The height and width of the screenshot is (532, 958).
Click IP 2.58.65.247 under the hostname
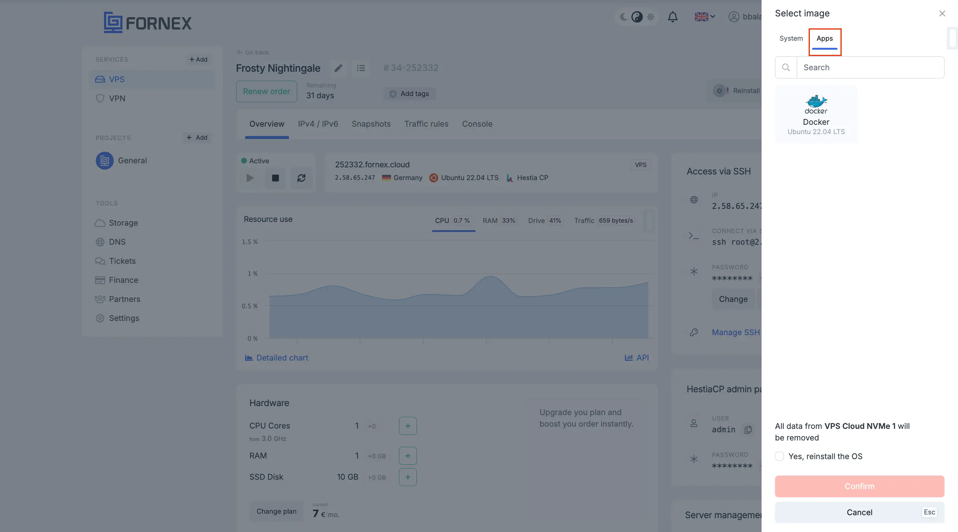tap(355, 178)
